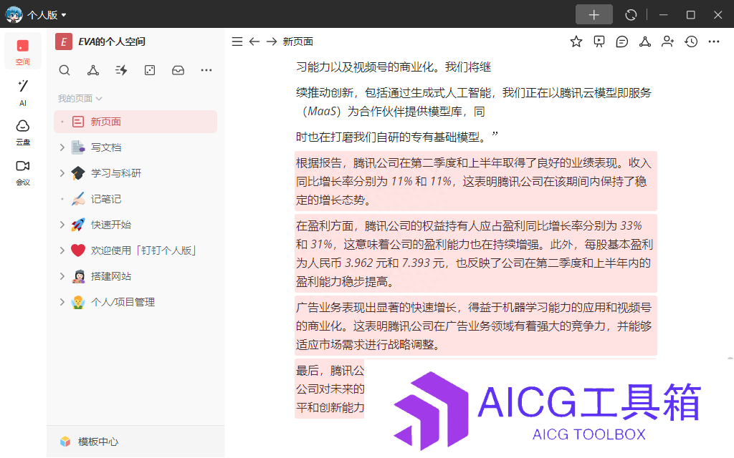The width and height of the screenshot is (734, 458).
Task: Open the 会议 meetings section
Action: tap(22, 172)
